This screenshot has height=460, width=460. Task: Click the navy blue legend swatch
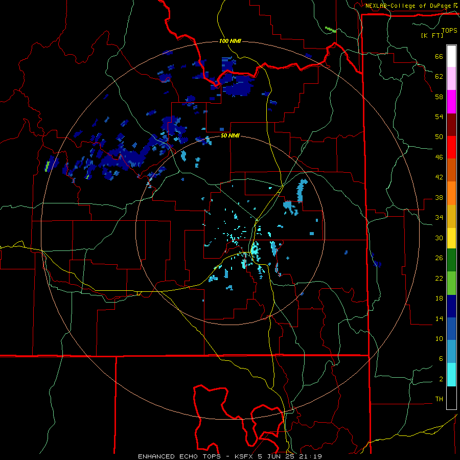[x=451, y=306]
